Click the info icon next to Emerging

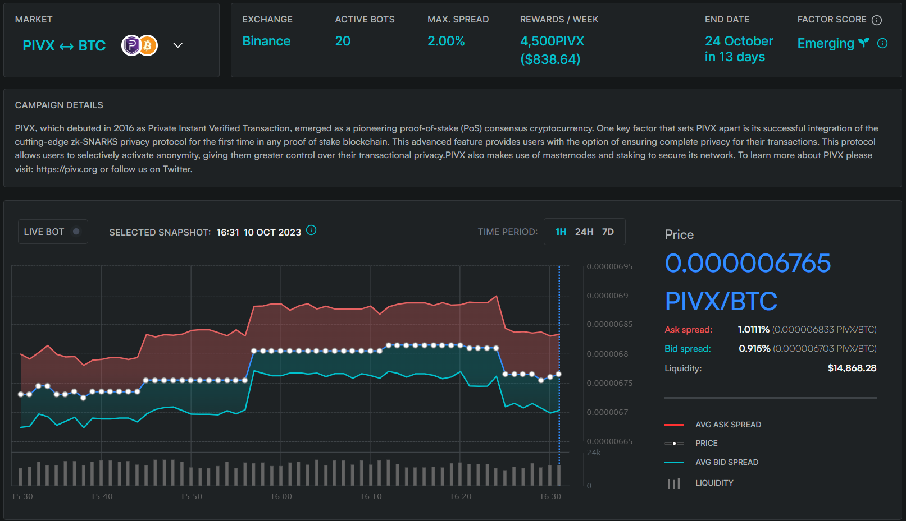click(x=882, y=43)
